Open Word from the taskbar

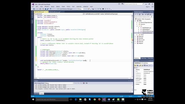pos(109,99)
